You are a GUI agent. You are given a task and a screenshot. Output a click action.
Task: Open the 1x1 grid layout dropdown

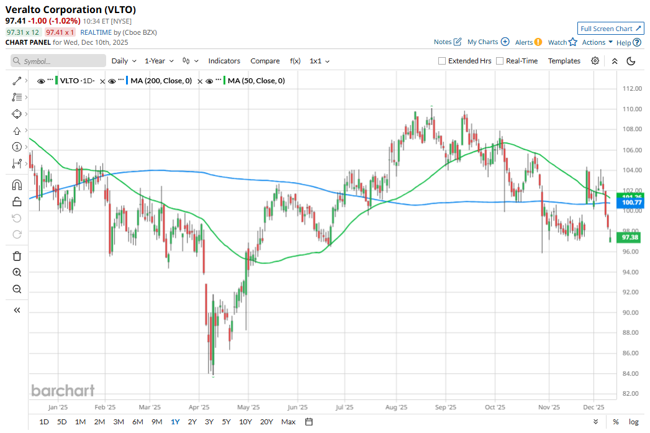click(319, 61)
